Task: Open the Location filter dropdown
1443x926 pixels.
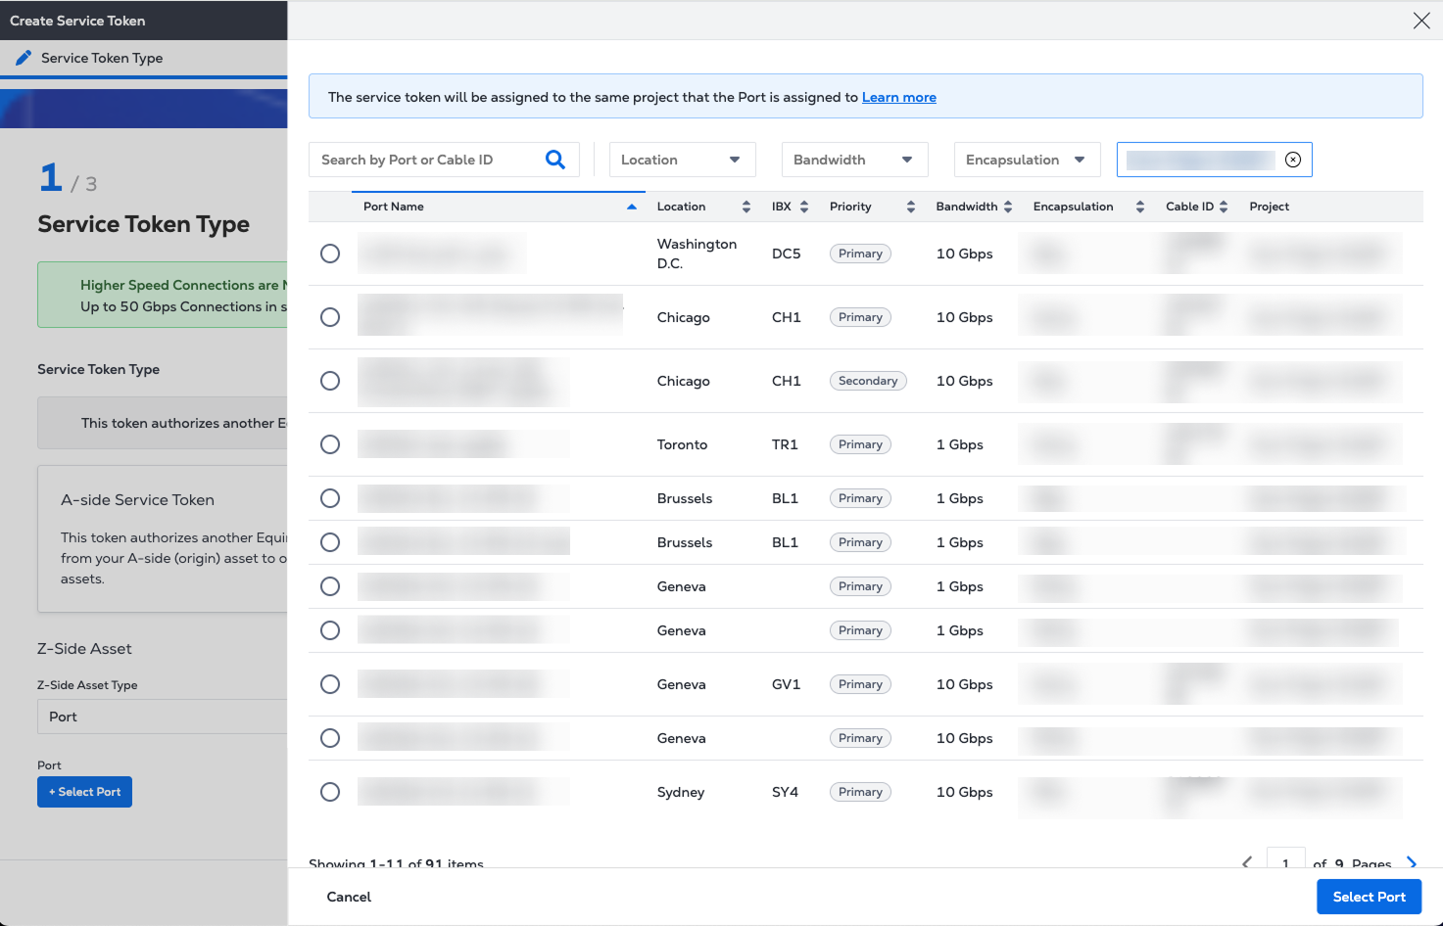Action: (x=682, y=160)
